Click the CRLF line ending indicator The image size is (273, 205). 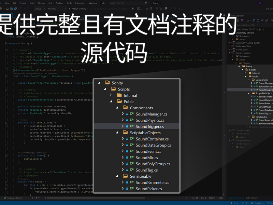point(221,198)
